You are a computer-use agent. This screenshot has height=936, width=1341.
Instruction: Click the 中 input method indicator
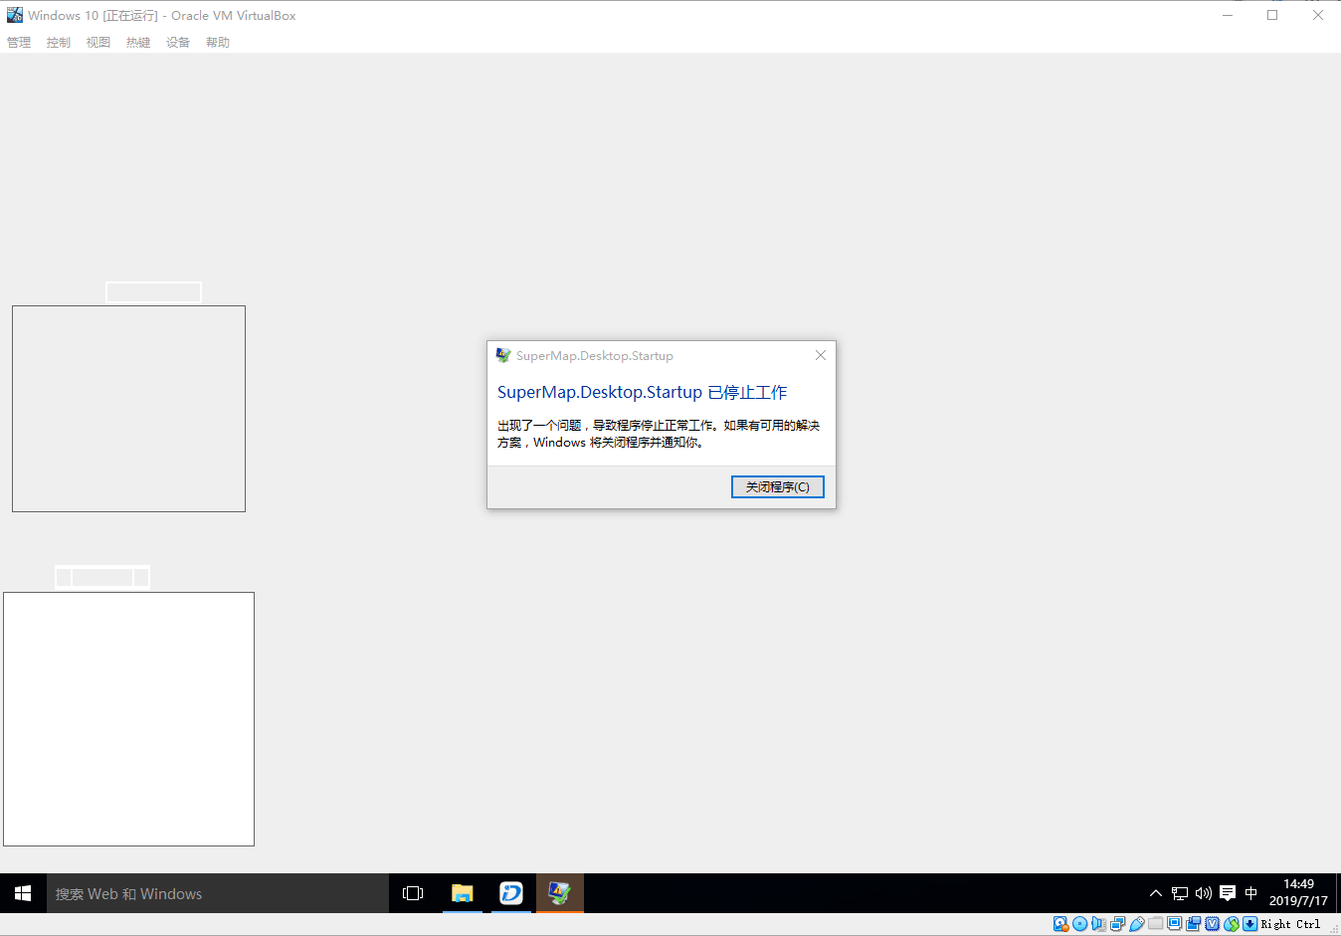coord(1251,893)
